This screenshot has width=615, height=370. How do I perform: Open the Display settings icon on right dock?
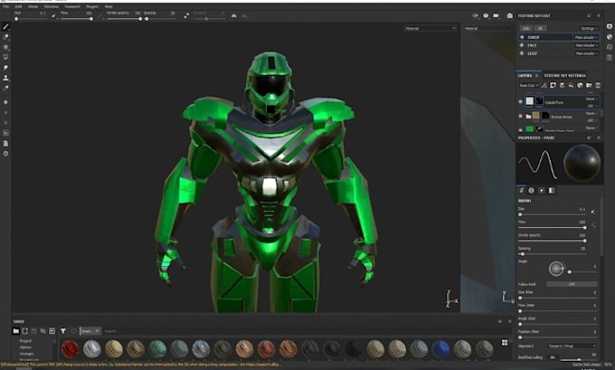(610, 26)
